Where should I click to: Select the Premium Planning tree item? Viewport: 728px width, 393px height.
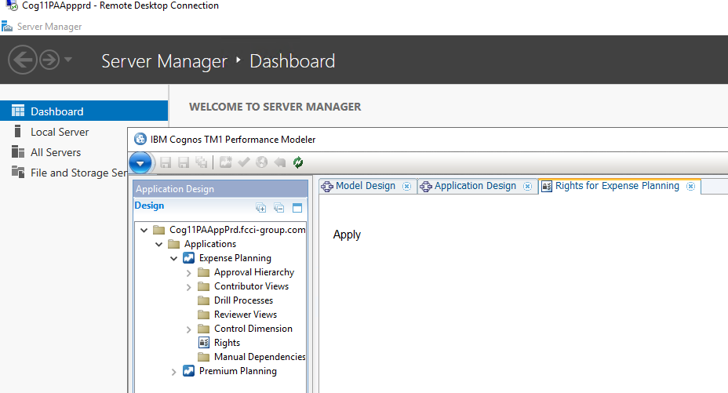[238, 371]
